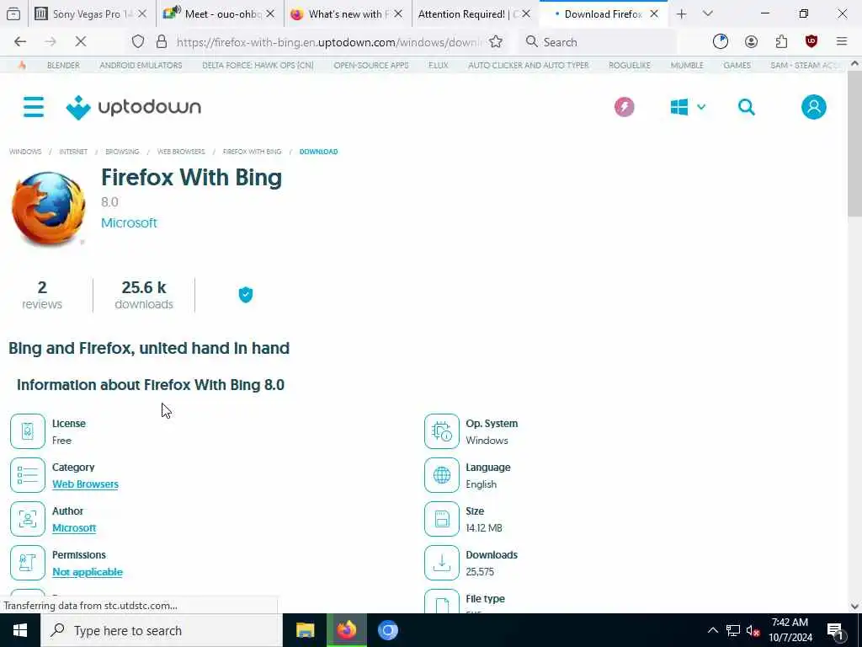The width and height of the screenshot is (862, 647).
Task: Open the Firefox account icon
Action: click(x=751, y=42)
